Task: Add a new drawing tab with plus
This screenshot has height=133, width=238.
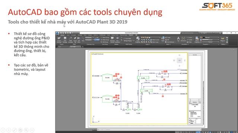Action: pos(83,47)
